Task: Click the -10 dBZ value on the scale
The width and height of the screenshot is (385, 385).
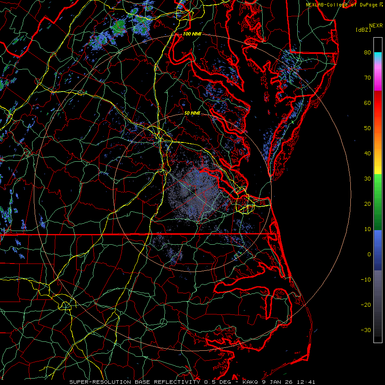Action: point(366,279)
